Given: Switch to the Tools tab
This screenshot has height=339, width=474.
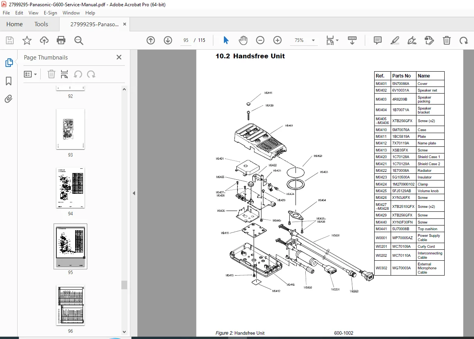Looking at the screenshot, I should [x=41, y=24].
